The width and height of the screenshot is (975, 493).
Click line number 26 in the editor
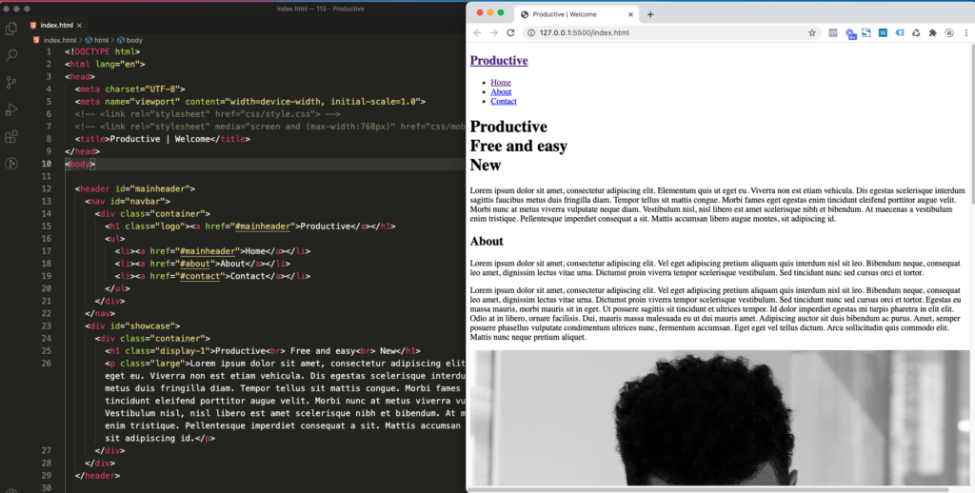click(47, 363)
